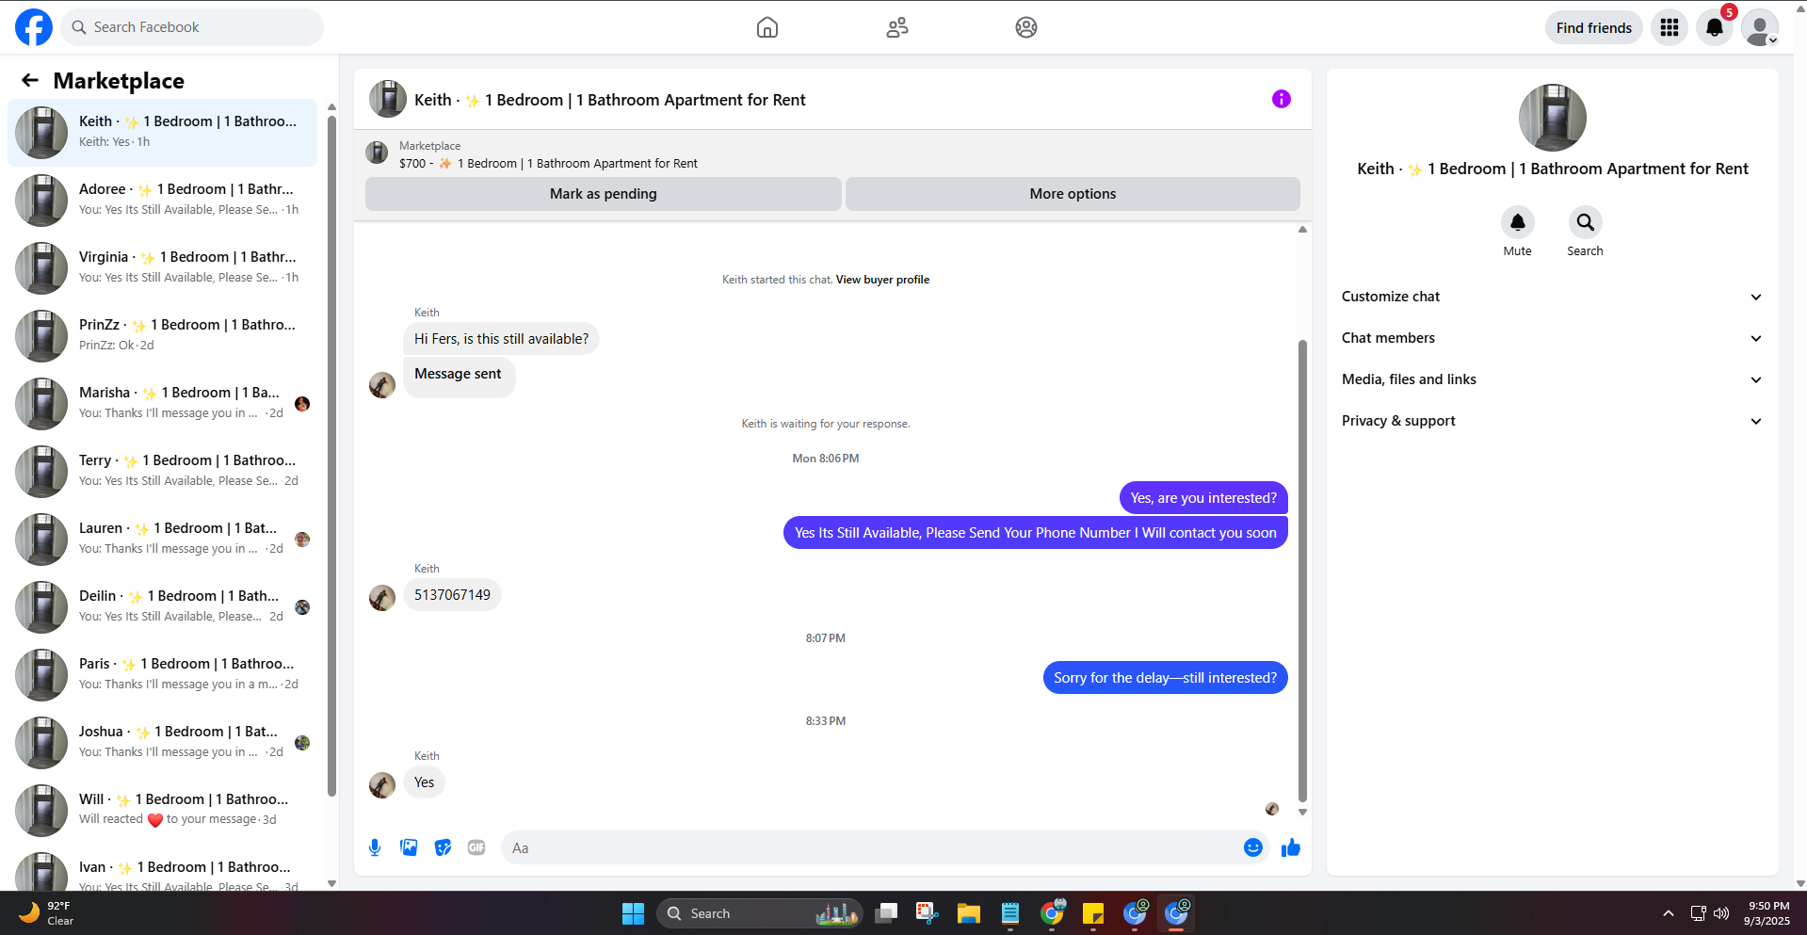
Task: Open Task View on the taskbar
Action: [x=886, y=913]
